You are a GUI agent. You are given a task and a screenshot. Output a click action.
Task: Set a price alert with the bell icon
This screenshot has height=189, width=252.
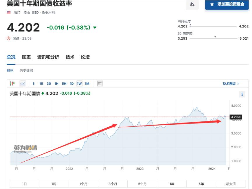click(192, 5)
